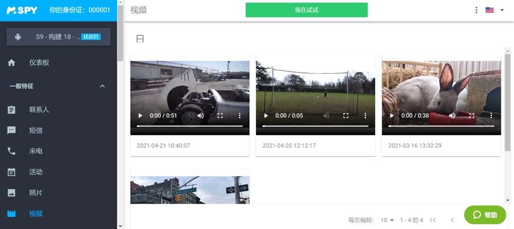The width and height of the screenshot is (514, 229).
Task: Open the three-dot menu in the top bar
Action: pos(476,10)
